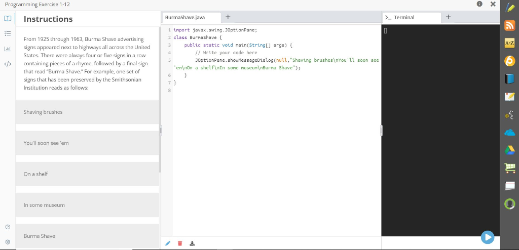Switch to the Terminal tab
Viewport: 519px width, 250px height.
[404, 18]
